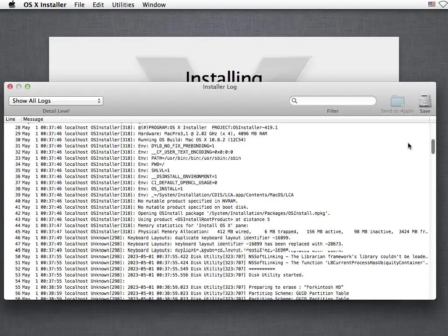Select line 44 Memory statistics for Install OS X

point(217,225)
